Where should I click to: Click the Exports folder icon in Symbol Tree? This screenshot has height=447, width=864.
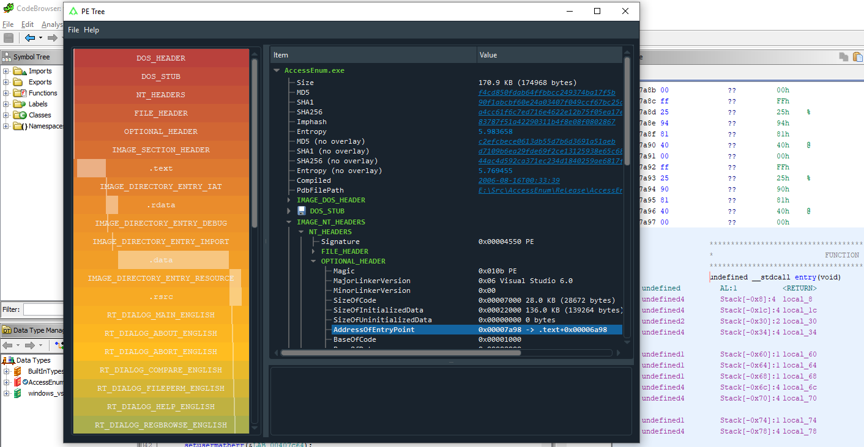point(18,82)
